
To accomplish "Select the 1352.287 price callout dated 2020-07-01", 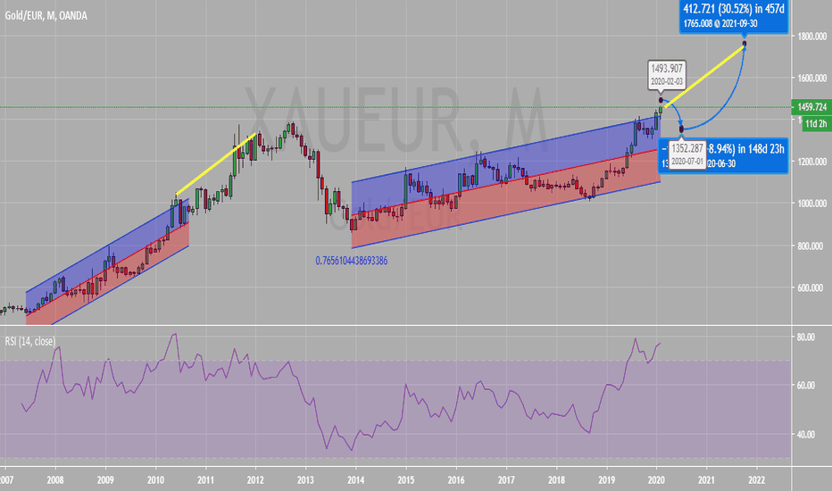I will click(x=687, y=154).
